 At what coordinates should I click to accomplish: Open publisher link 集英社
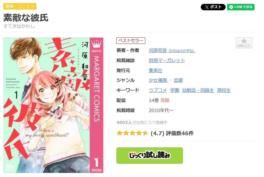[x=155, y=70]
